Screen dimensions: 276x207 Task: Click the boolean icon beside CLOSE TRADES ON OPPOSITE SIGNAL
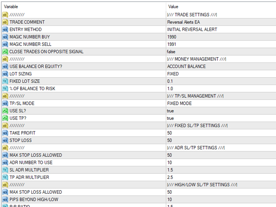coord(5,52)
